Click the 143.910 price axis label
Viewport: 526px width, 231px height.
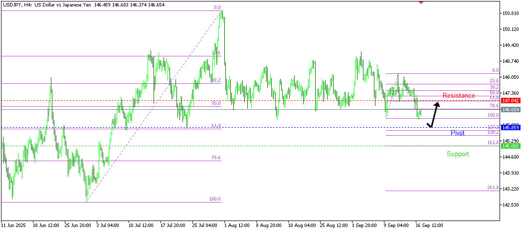tap(511, 173)
